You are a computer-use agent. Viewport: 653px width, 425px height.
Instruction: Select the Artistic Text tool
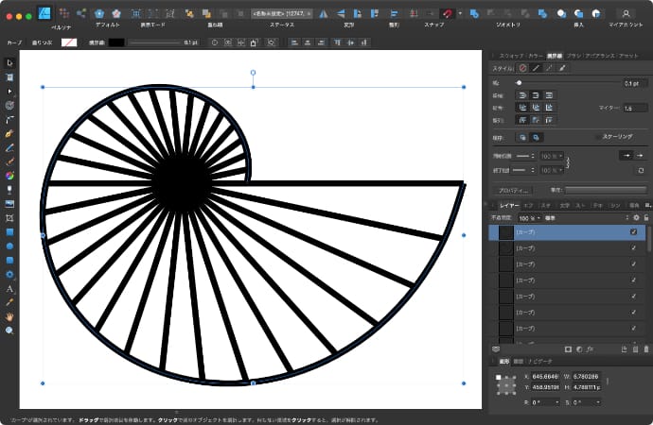(9, 288)
